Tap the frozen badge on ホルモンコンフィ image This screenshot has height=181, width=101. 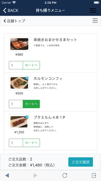tap(27, 78)
